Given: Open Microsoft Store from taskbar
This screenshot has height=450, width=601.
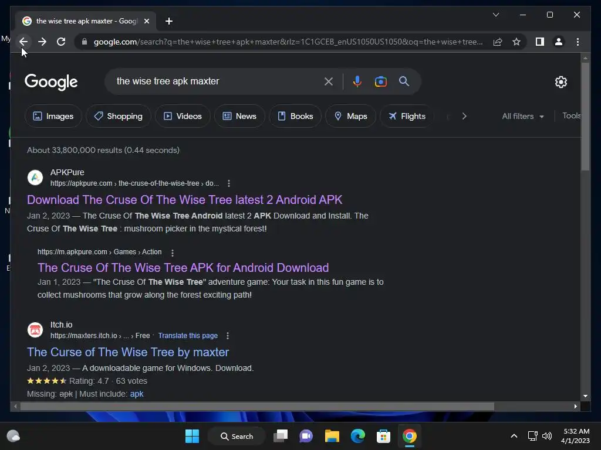Looking at the screenshot, I should click(x=383, y=436).
